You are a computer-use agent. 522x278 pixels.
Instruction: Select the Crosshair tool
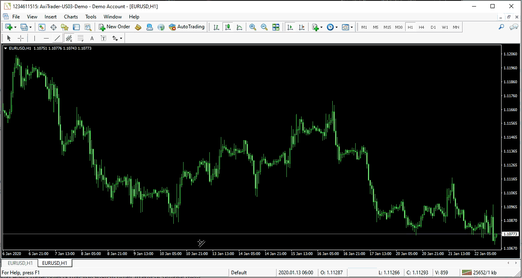coord(20,38)
